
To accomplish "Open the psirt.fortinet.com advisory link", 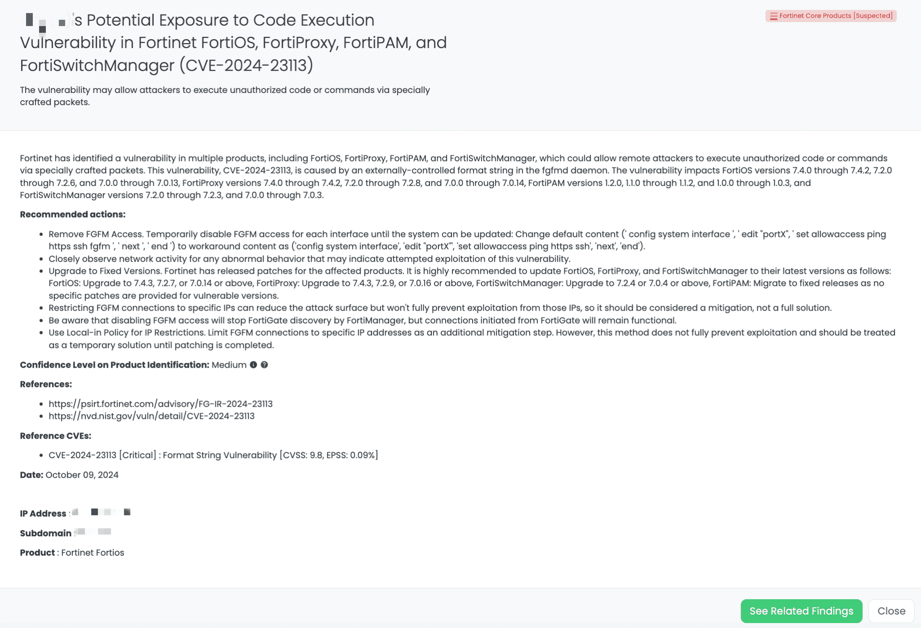I will click(x=161, y=404).
